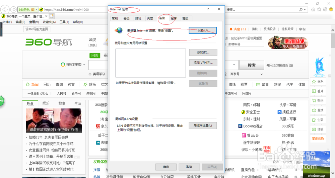Close the 360导航 browser tab
The width and height of the screenshot is (335, 178).
click(46, 16)
